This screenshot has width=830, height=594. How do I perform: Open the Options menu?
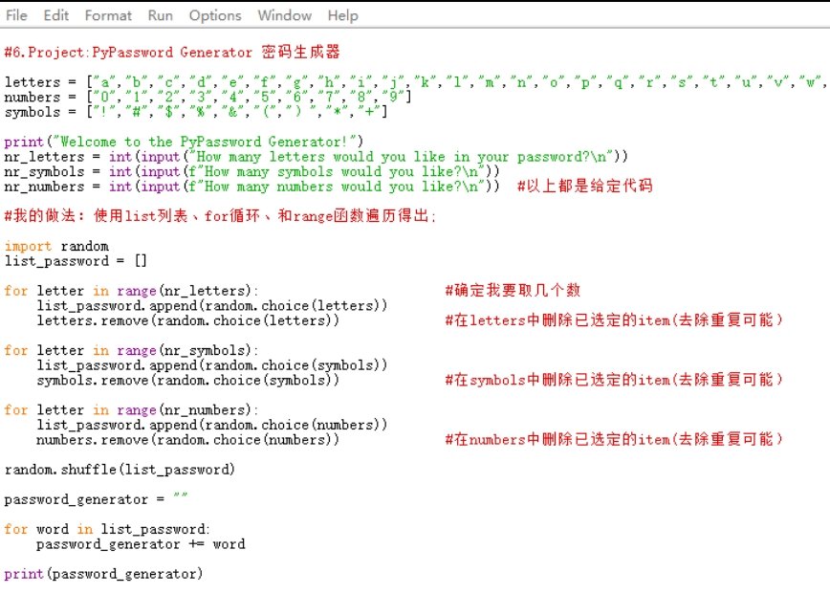[x=215, y=15]
